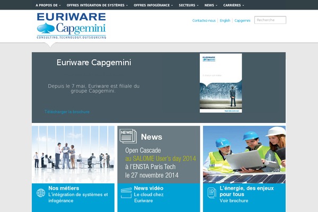Screen dimensions: 318x212
Task: Click the Euriware Capgemini logo
Action: pos(72,26)
